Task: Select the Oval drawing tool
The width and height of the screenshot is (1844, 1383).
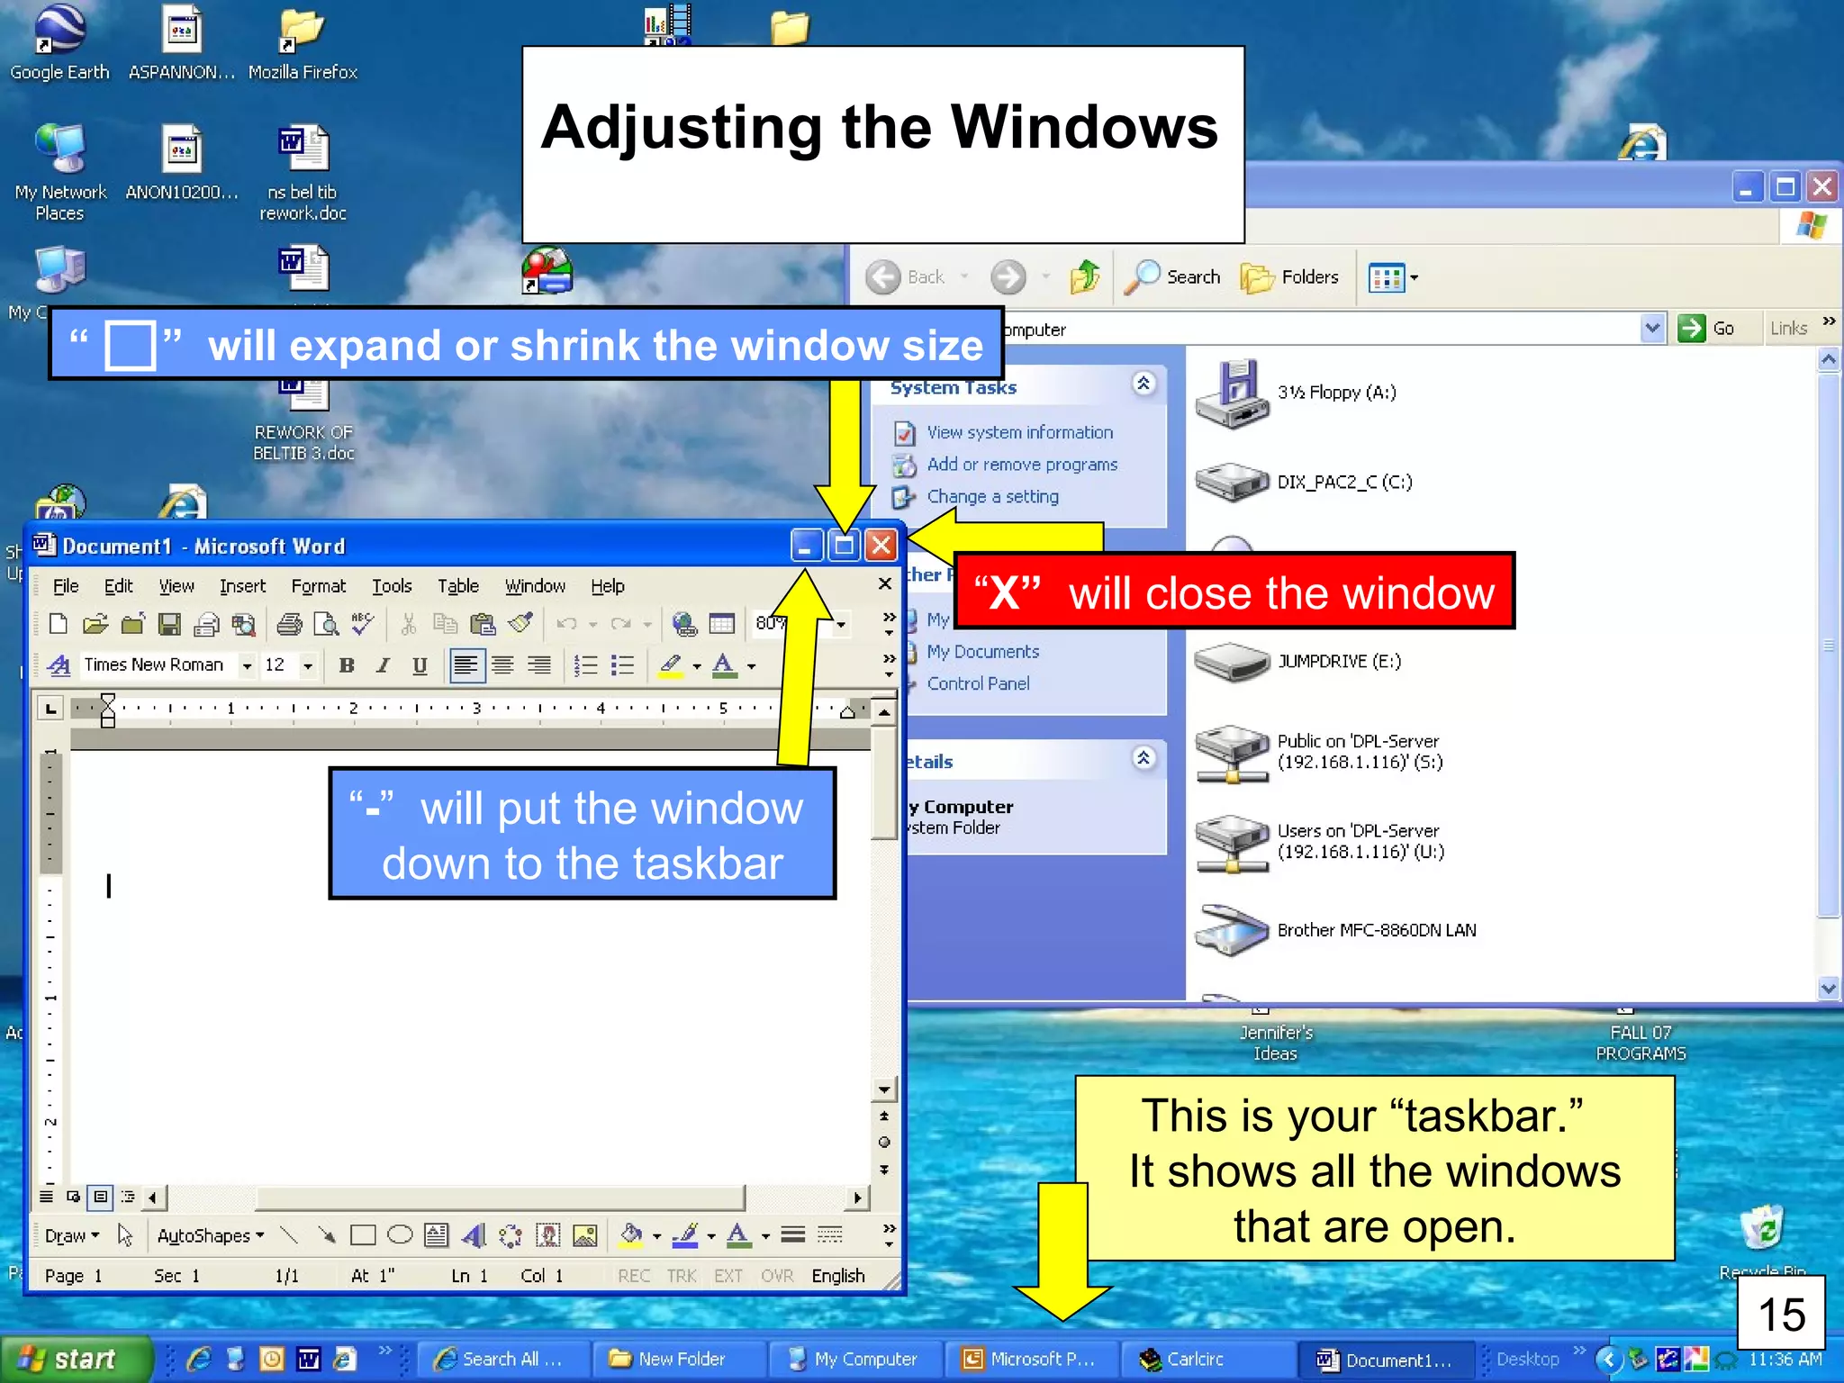Action: [x=400, y=1234]
